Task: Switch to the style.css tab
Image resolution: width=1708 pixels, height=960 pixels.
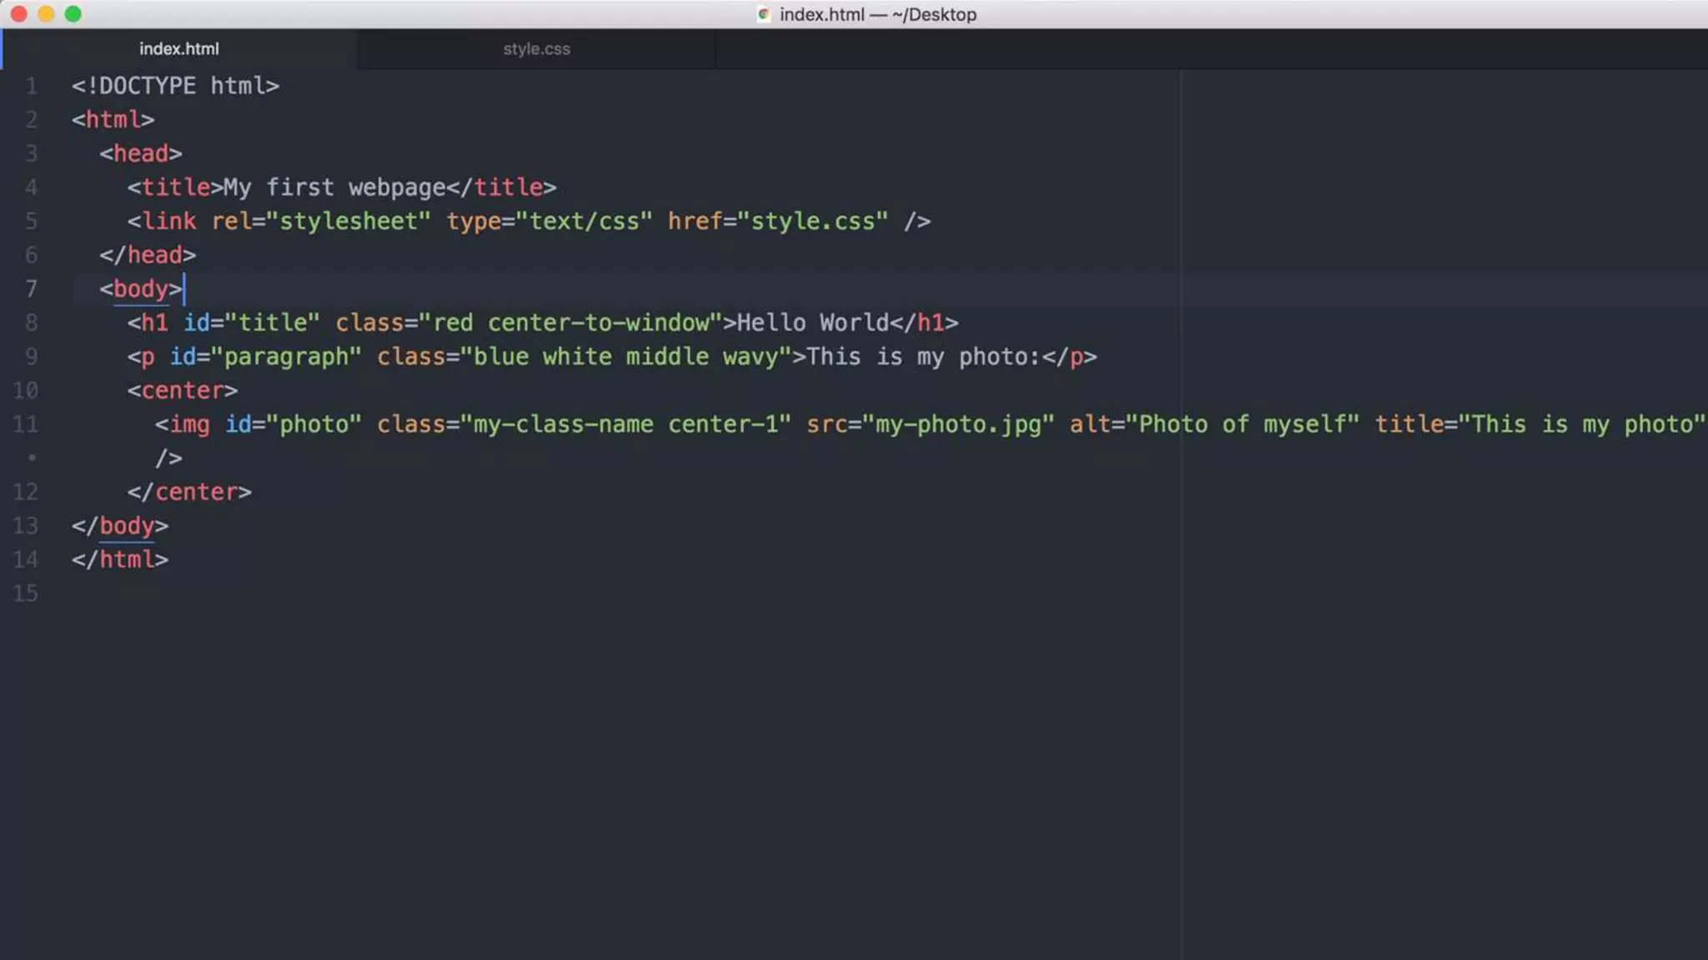Action: point(536,49)
